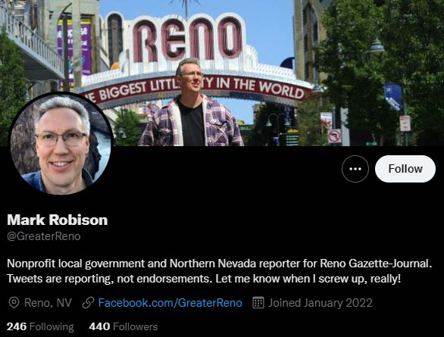444x337 pixels.
Task: Click the Reno, NV location text
Action: tap(48, 303)
